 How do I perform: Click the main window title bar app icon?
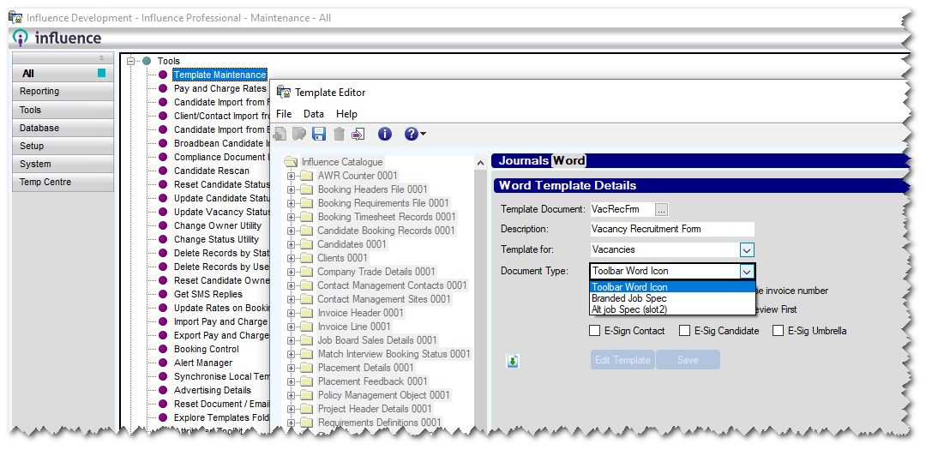click(15, 18)
